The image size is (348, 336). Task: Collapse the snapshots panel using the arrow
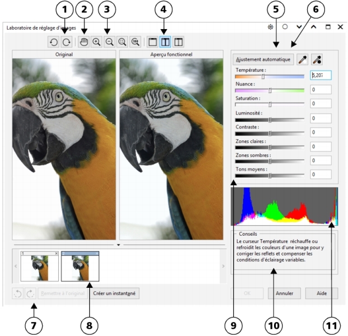pyautogui.click(x=118, y=245)
